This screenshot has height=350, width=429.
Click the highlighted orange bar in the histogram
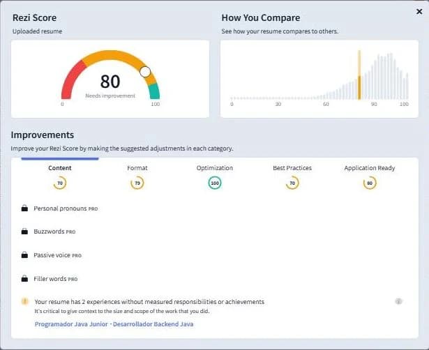[359, 75]
